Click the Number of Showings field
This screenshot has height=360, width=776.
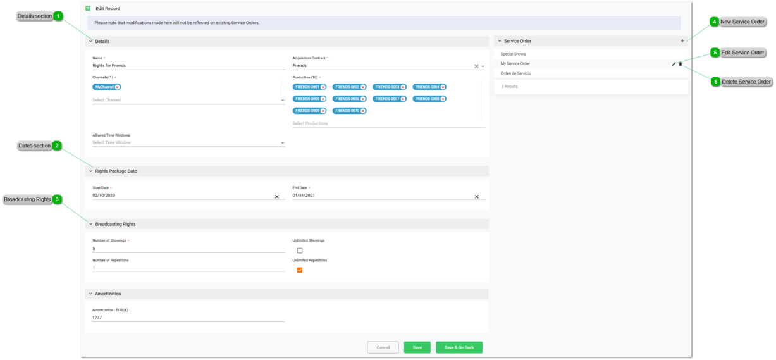point(188,249)
